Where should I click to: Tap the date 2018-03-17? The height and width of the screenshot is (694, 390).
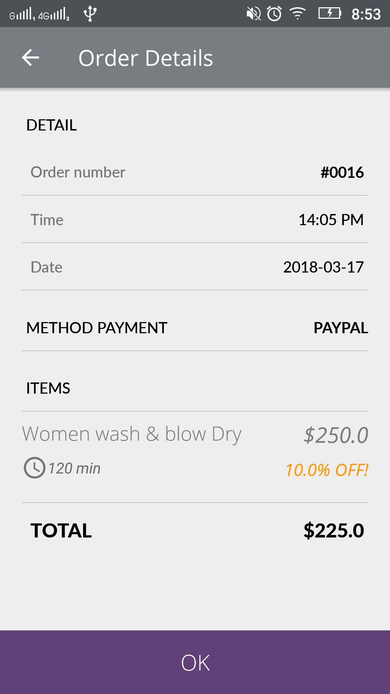click(x=323, y=267)
